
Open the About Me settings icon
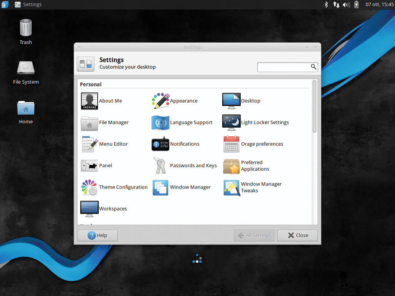(x=89, y=101)
